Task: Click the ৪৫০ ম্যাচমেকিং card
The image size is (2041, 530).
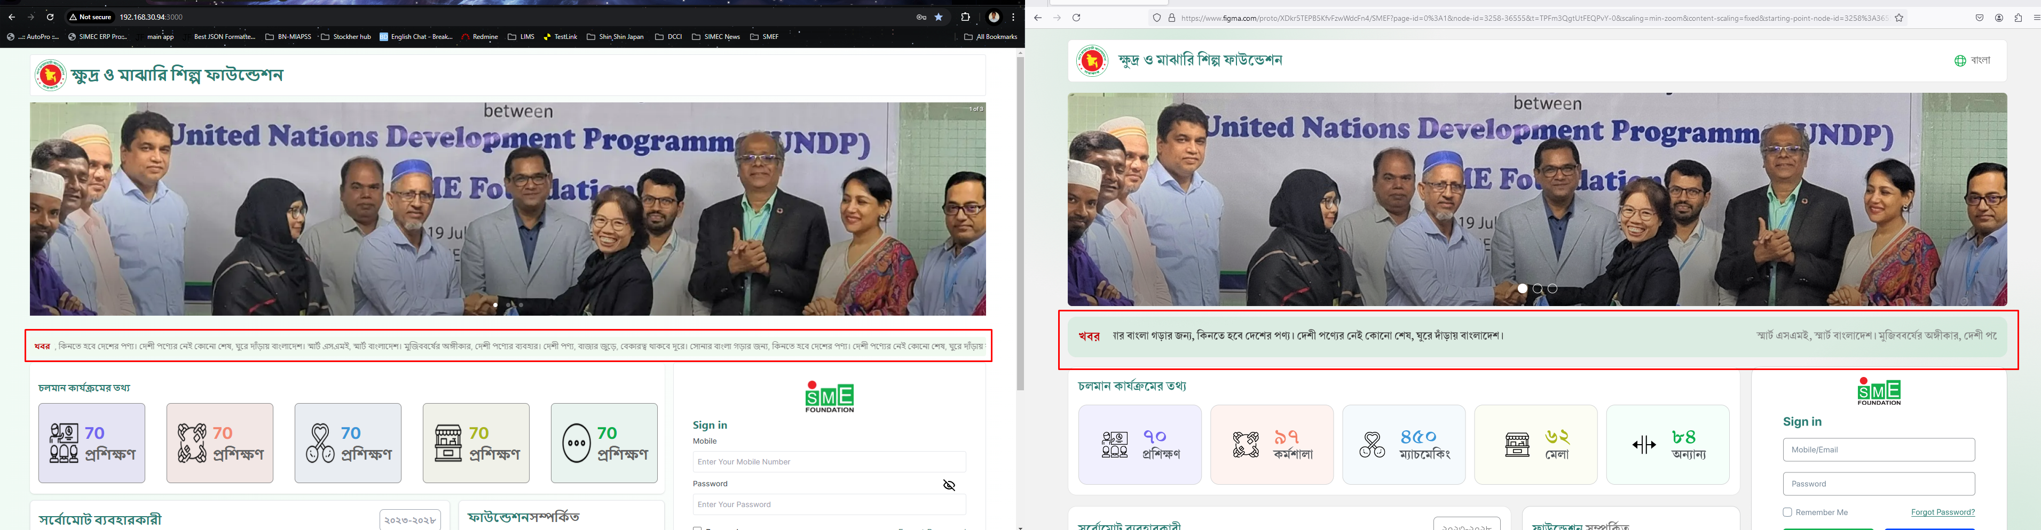Action: 1404,445
